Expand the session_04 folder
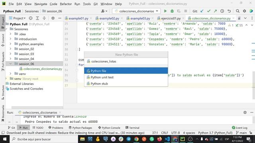The height and width of the screenshot is (143, 255). pyautogui.click(x=11, y=59)
